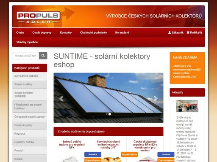217x162 pixels.
Task: Click the Kontaktujte nás ZDE text
Action: coord(184,77)
